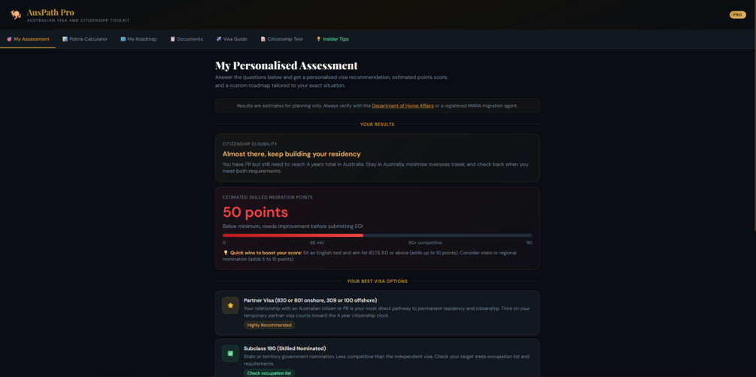Click the gold star icon beside Partner Visa
This screenshot has width=756, height=377.
coord(230,306)
